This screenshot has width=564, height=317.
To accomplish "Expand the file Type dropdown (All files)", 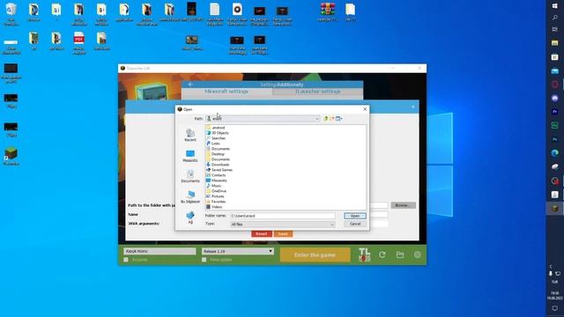I will click(331, 225).
